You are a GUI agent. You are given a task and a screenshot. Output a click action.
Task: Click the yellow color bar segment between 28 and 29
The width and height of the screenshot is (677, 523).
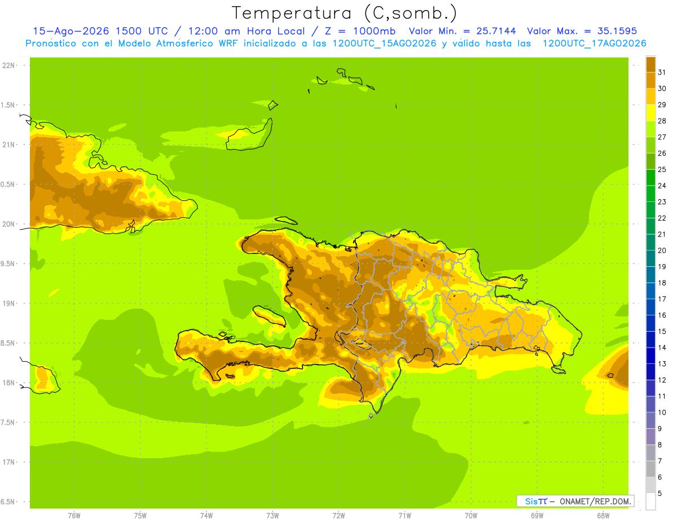click(x=650, y=113)
